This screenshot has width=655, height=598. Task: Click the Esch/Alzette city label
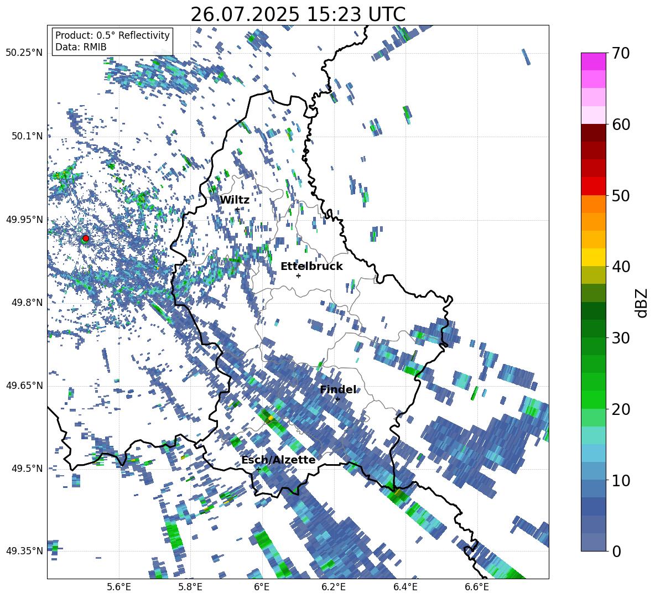278,460
